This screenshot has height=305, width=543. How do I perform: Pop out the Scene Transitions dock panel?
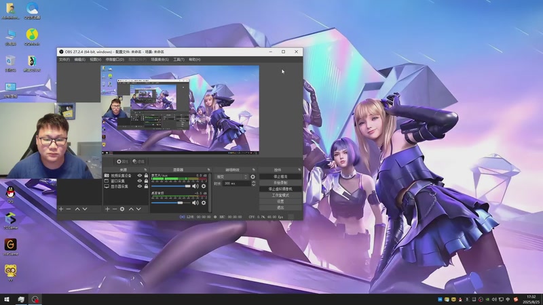(x=254, y=170)
